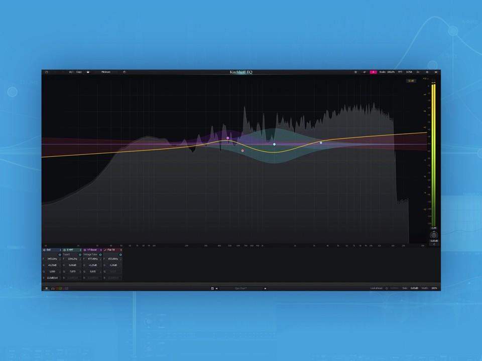
Task: Toggle the E HMF band enable button
Action: (x=80, y=255)
